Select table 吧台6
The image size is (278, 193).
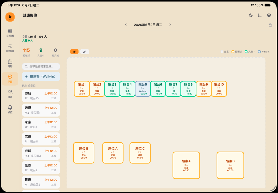pos(158,89)
